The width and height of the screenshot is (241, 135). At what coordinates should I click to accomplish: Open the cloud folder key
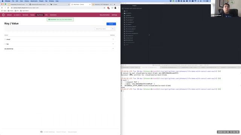coord(8,39)
